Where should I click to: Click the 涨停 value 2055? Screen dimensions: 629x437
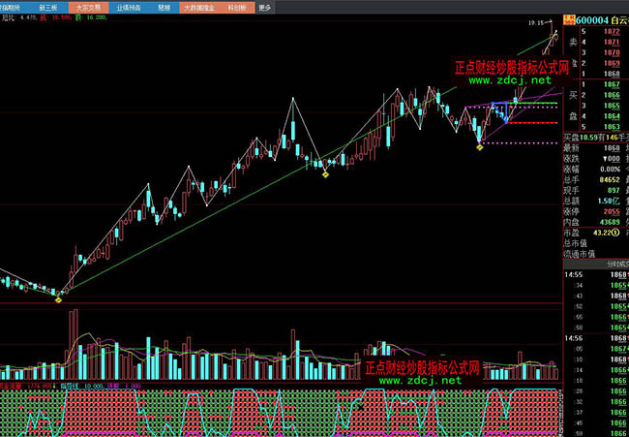pyautogui.click(x=611, y=211)
